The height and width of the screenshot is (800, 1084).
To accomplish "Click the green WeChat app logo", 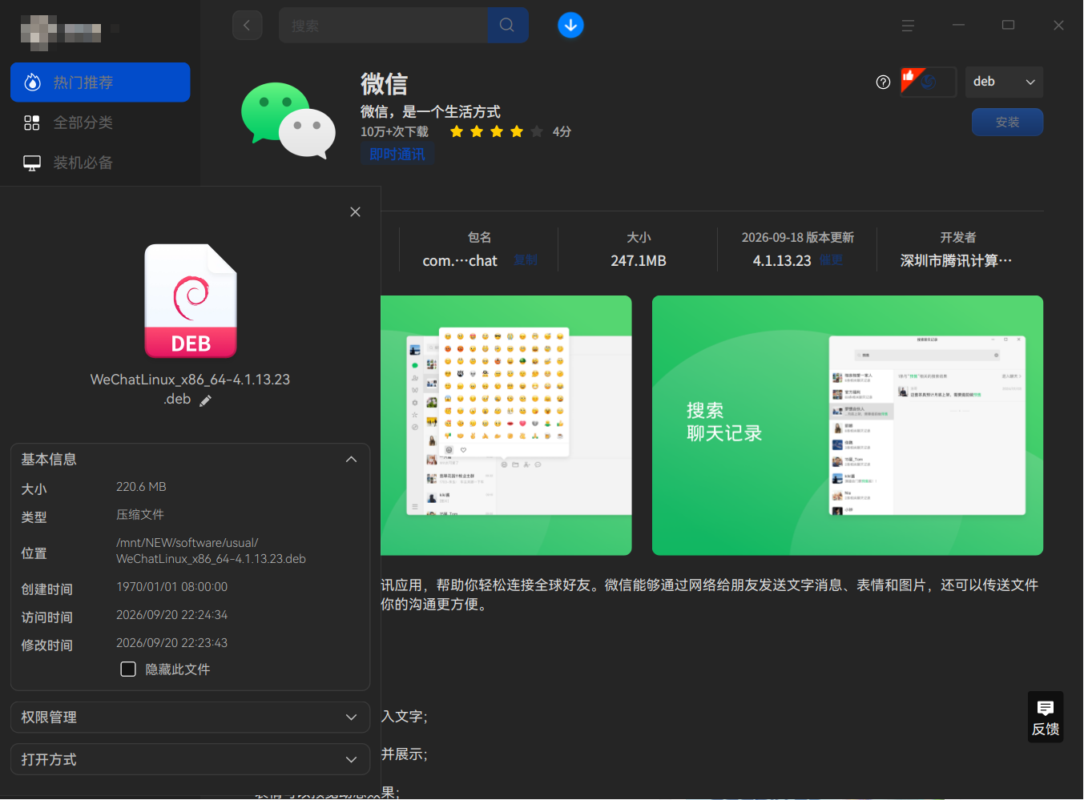I will [x=288, y=120].
